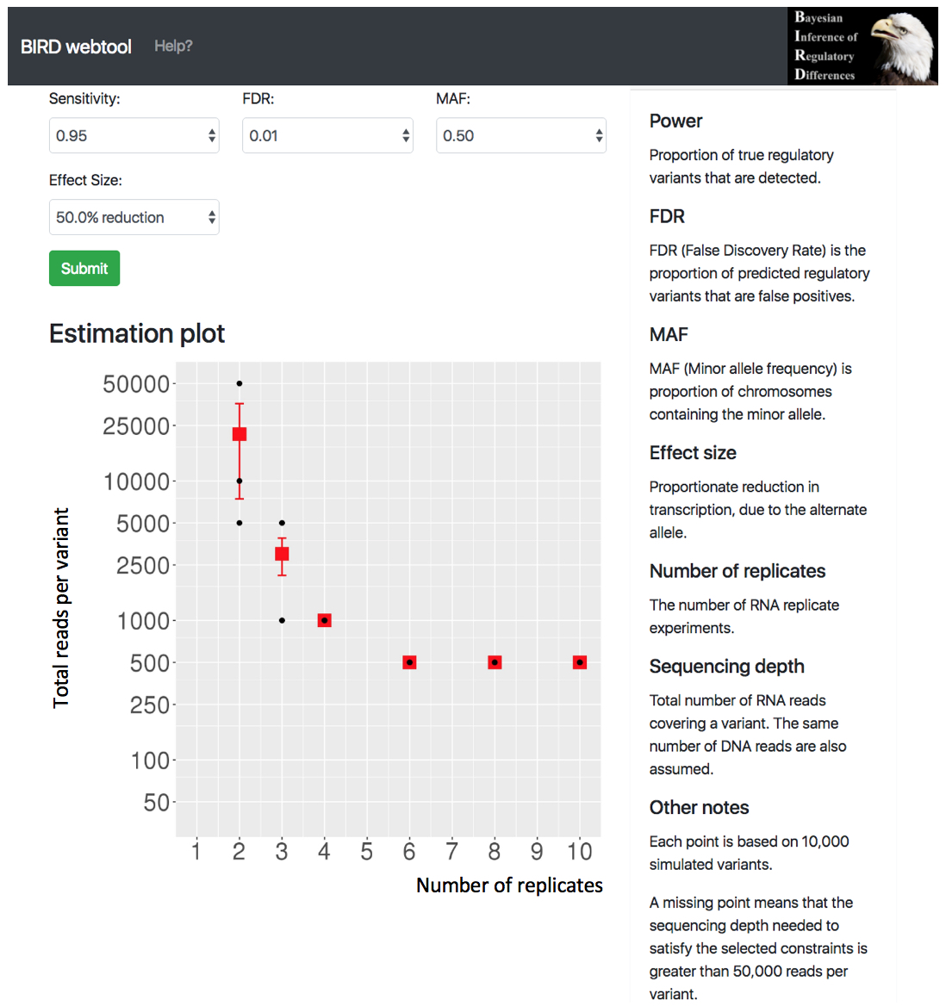This screenshot has height=1006, width=946.
Task: Click the red square at 10 replicates
Action: click(580, 662)
